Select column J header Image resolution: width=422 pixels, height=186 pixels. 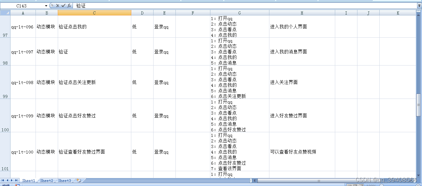click(368, 13)
